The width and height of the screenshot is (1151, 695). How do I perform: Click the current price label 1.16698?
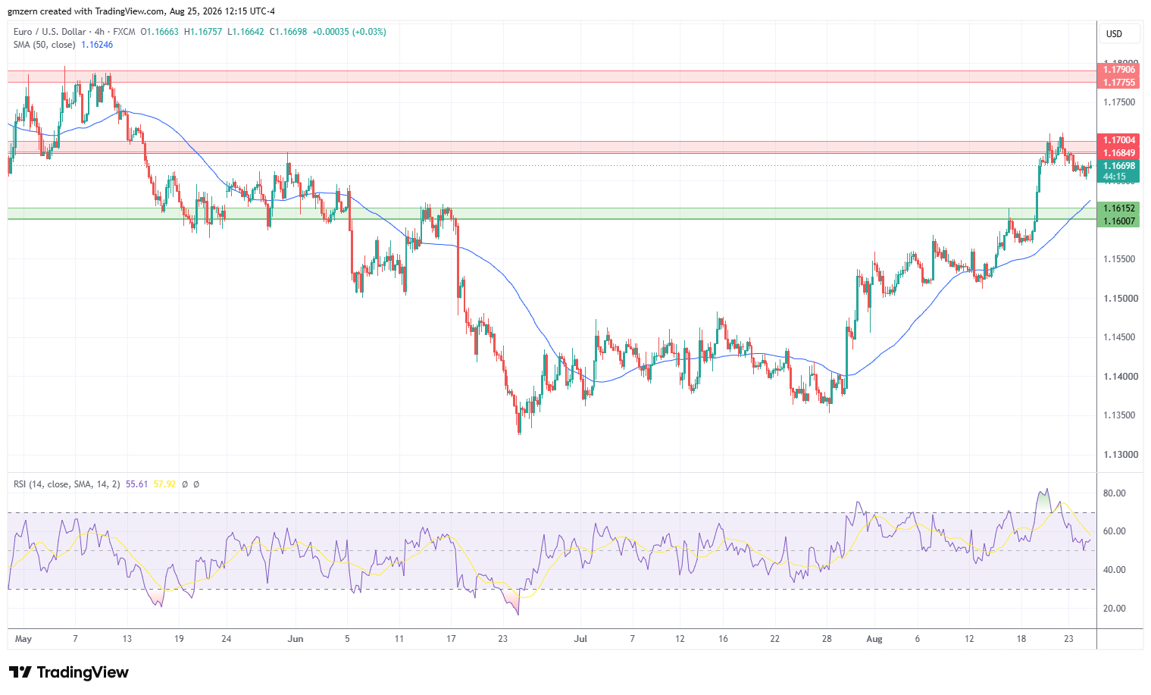[1119, 166]
